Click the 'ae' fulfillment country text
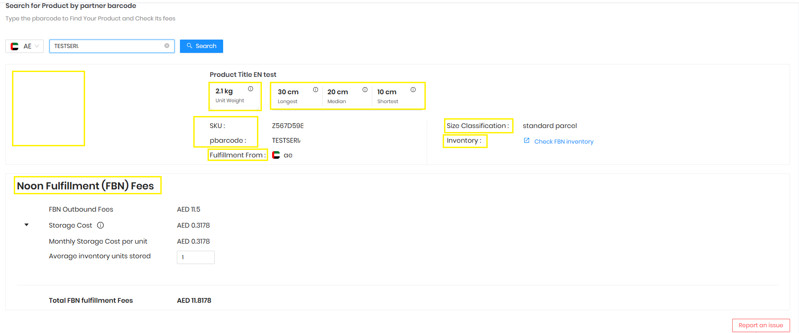Screen dimensions: 799x333 288,155
